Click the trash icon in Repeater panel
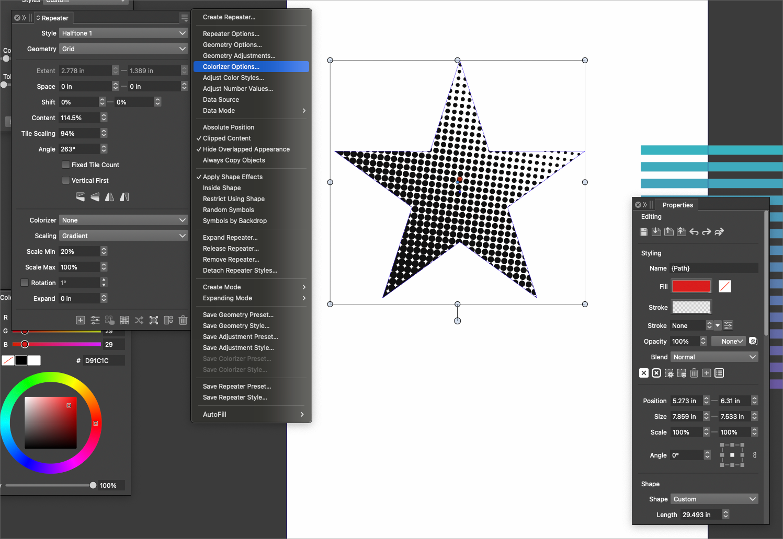783x539 pixels. click(183, 320)
